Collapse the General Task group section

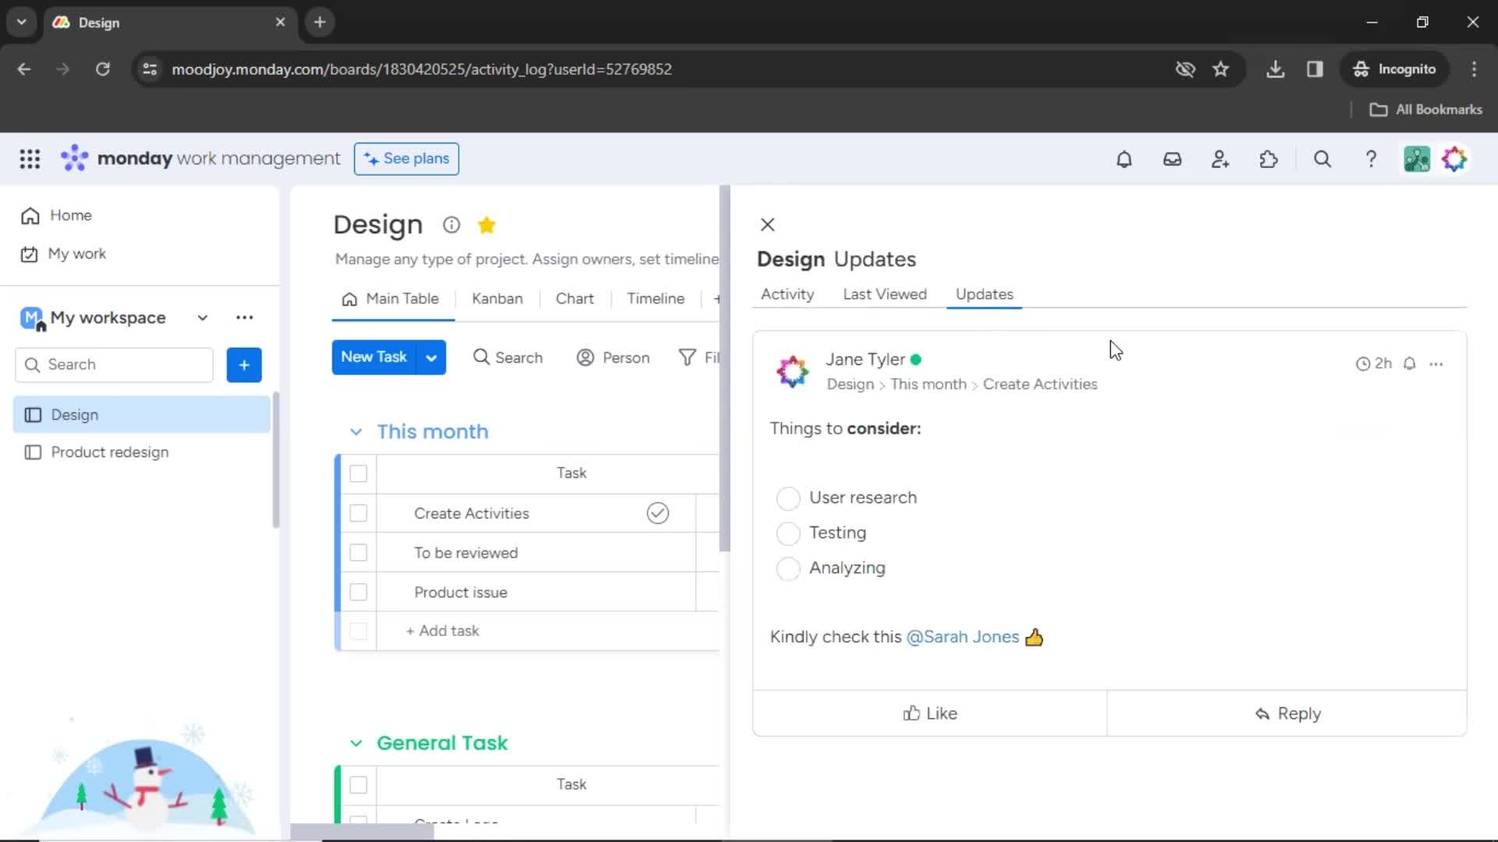click(x=355, y=742)
